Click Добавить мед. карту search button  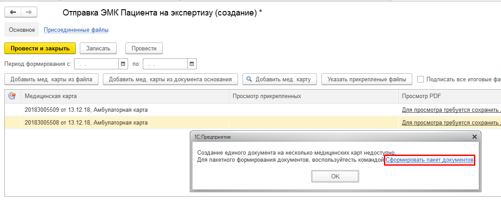(x=279, y=80)
